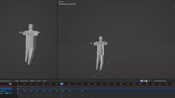Click frame 240 on the timeline ruler

point(173,84)
